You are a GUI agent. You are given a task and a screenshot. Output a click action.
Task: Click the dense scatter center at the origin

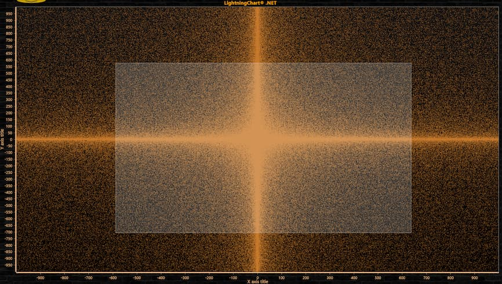point(257,139)
